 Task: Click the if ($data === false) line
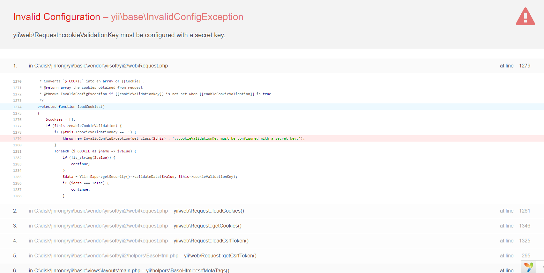pyautogui.click(x=86, y=183)
